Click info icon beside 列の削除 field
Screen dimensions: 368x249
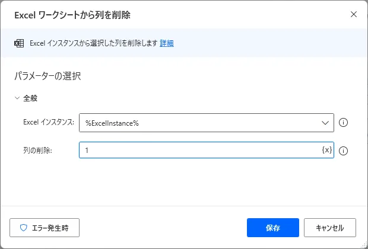tap(343, 151)
